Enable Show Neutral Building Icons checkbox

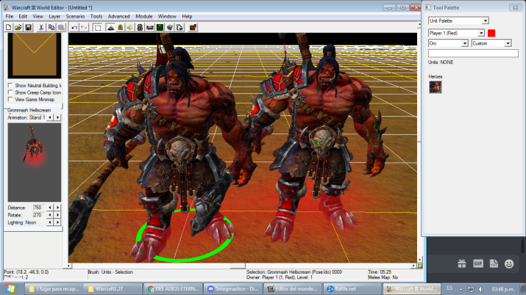click(10, 85)
